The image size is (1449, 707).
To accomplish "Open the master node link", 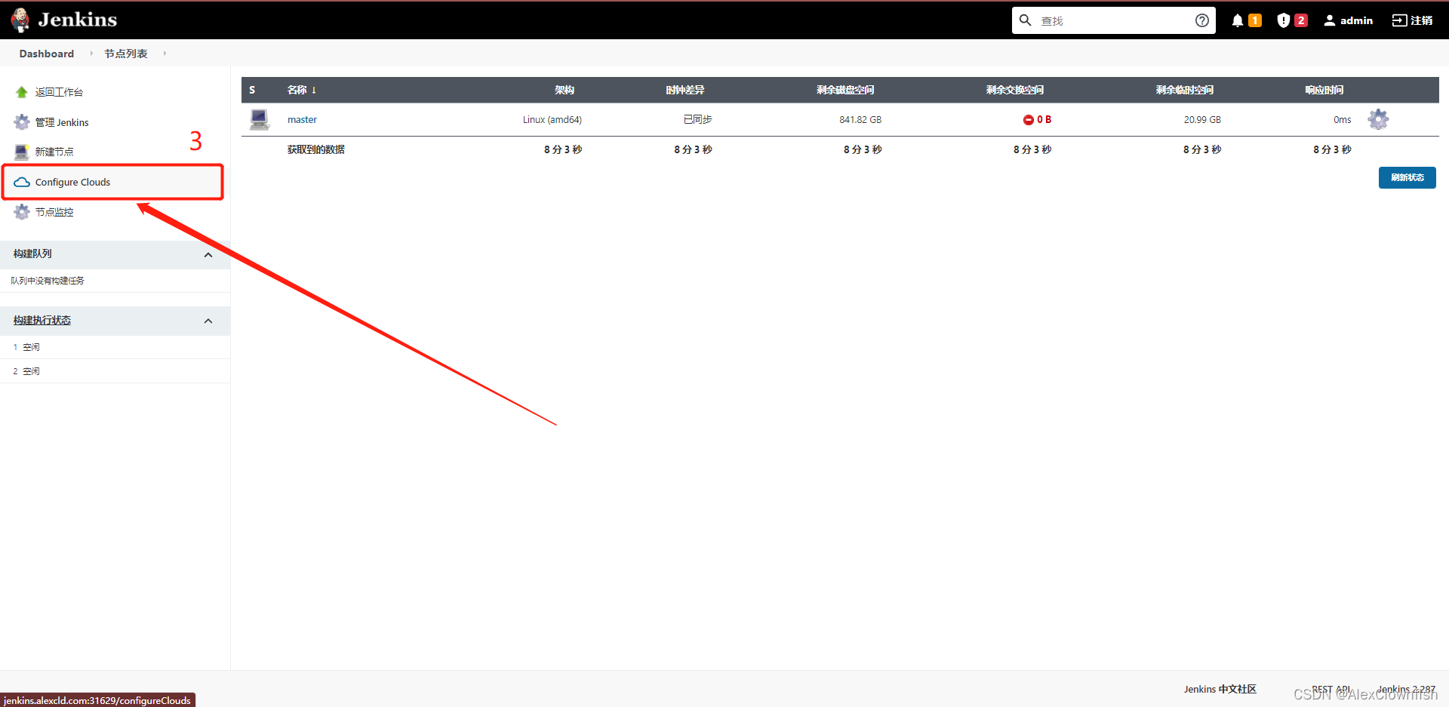I will [x=302, y=119].
